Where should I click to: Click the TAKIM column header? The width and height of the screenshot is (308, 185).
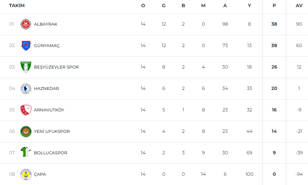pos(16,5)
